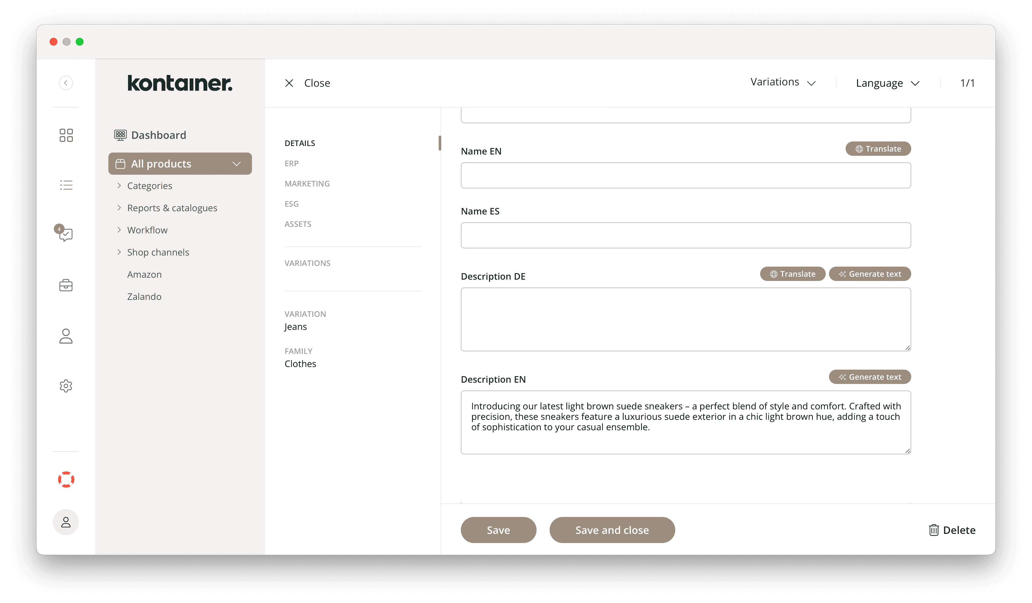Viewport: 1032px width, 603px height.
Task: Open the grid dashboard view icon
Action: tap(66, 135)
